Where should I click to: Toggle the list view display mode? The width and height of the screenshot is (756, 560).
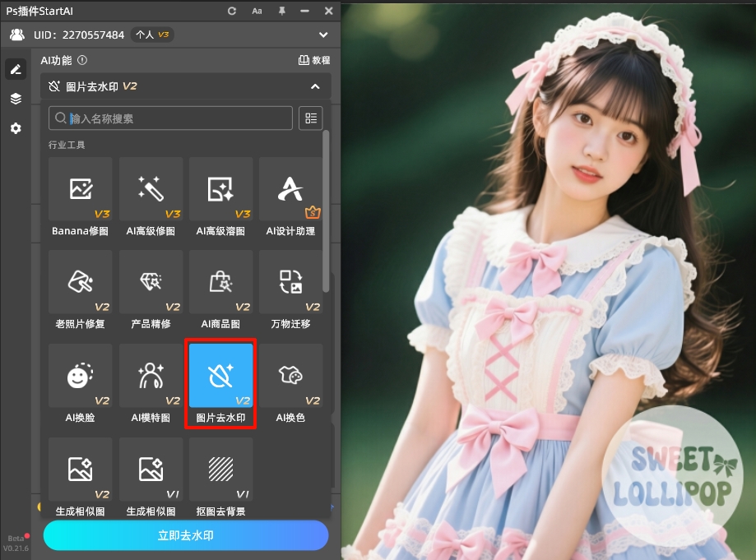310,118
